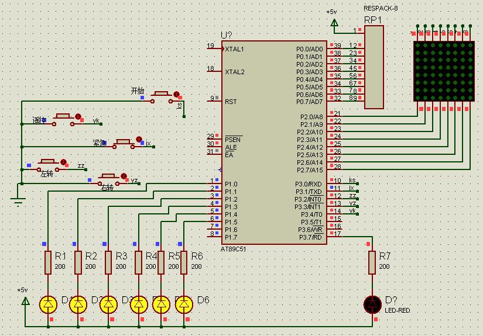
Task: Select resistor R4
Action: click(139, 262)
